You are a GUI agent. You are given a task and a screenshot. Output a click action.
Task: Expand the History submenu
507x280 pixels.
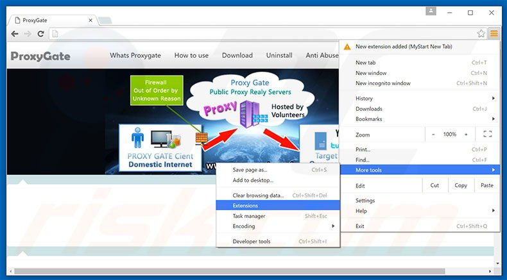pos(420,99)
